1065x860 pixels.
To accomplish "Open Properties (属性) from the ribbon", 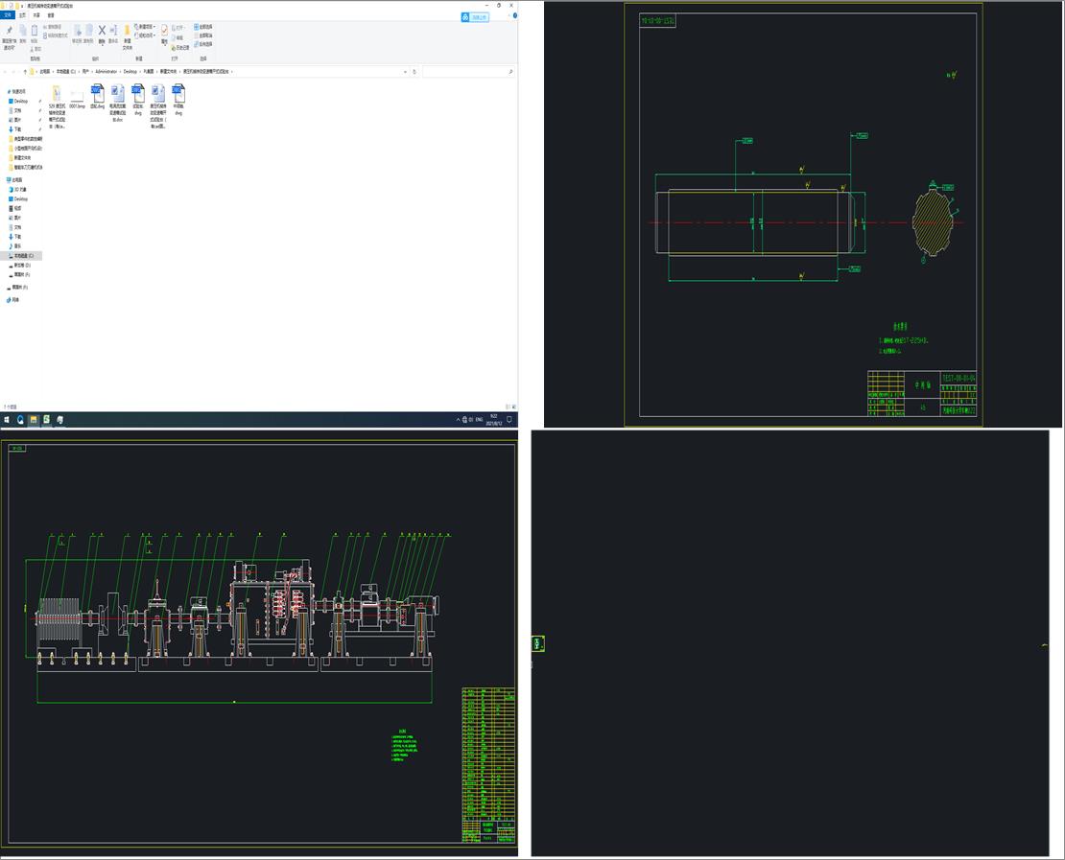I will point(164,35).
